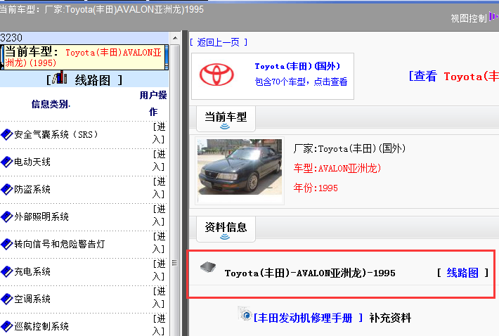Click the blue book icon beside 巡航控制系统
Screen dimensions: 499x336
pos(6,326)
